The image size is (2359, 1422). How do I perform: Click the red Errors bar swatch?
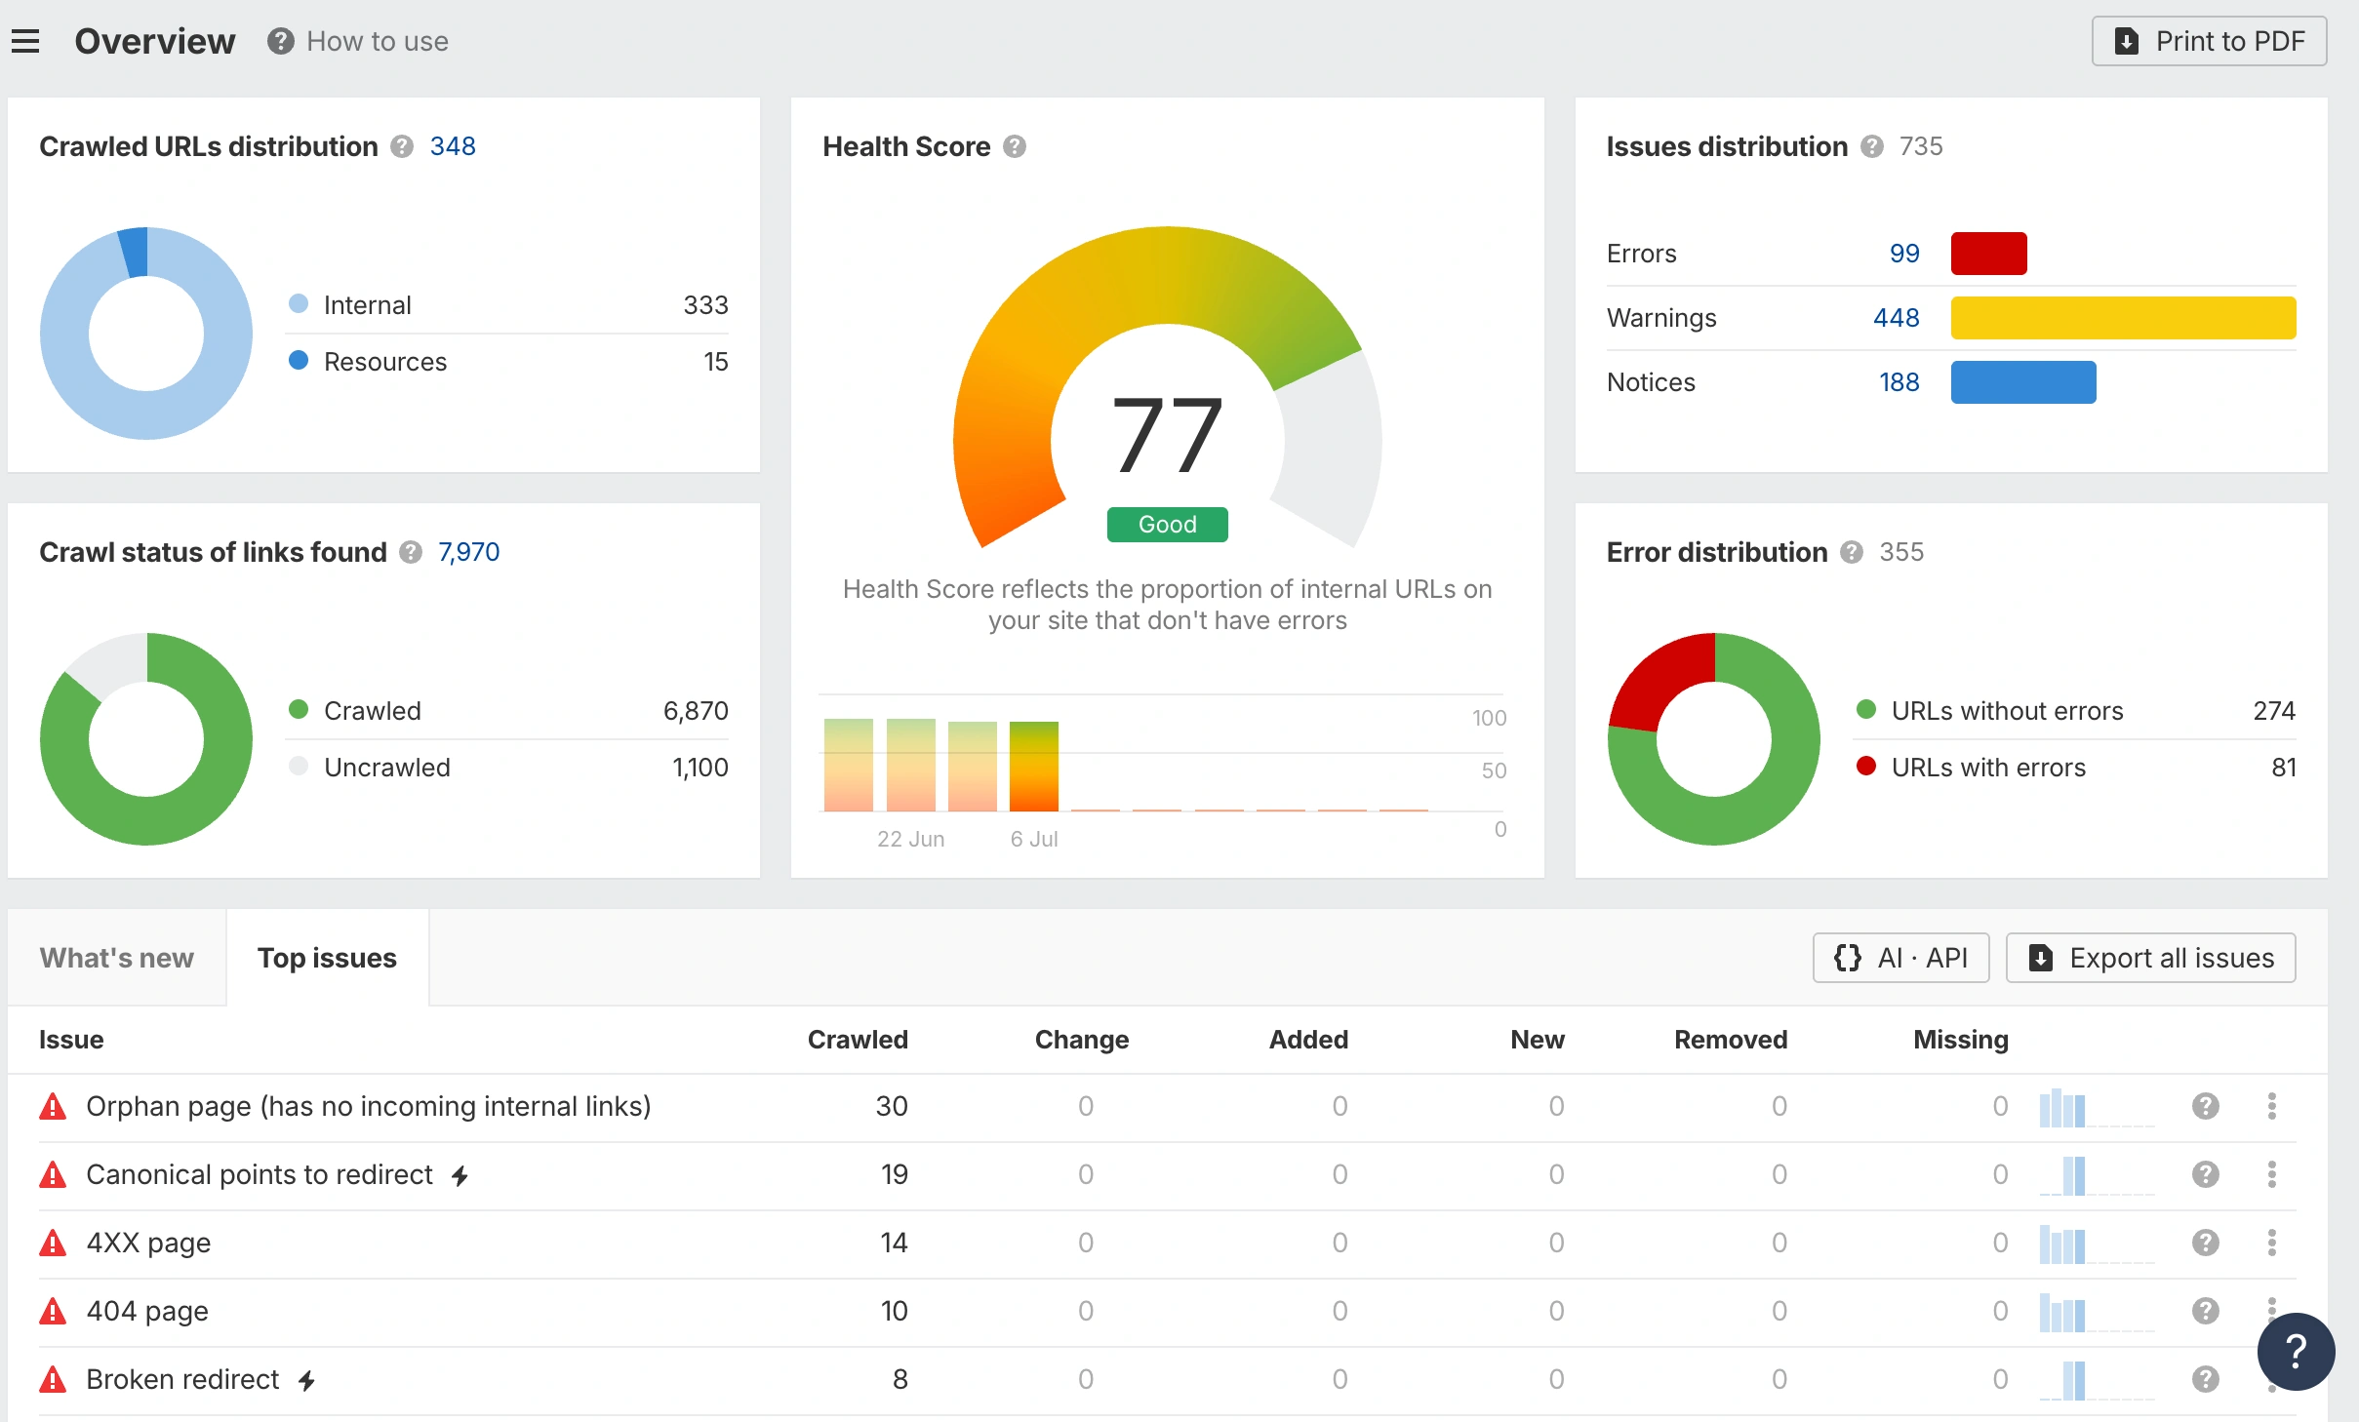pyautogui.click(x=1988, y=254)
